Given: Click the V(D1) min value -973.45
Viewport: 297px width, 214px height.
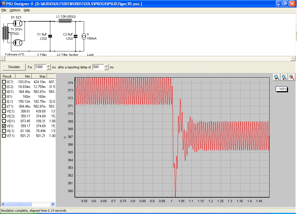Looking at the screenshot, I should (x=25, y=121).
